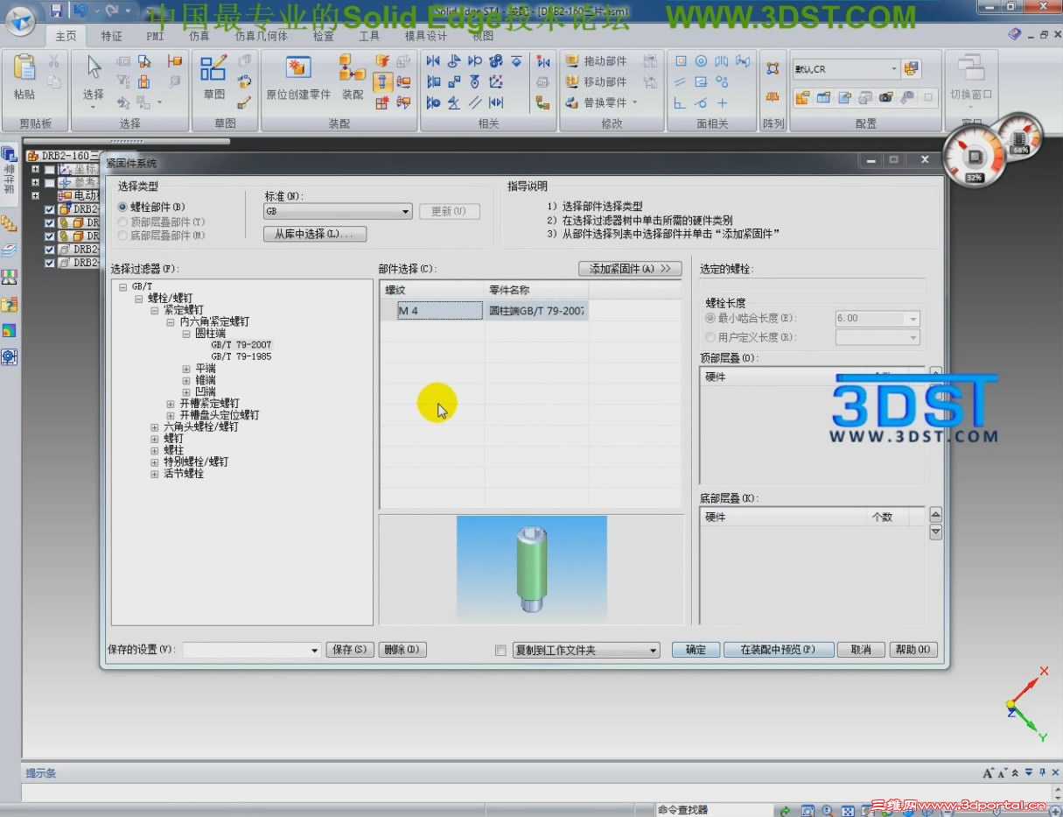Click the 从库中选择(L)... button
The width and height of the screenshot is (1063, 817).
[315, 234]
